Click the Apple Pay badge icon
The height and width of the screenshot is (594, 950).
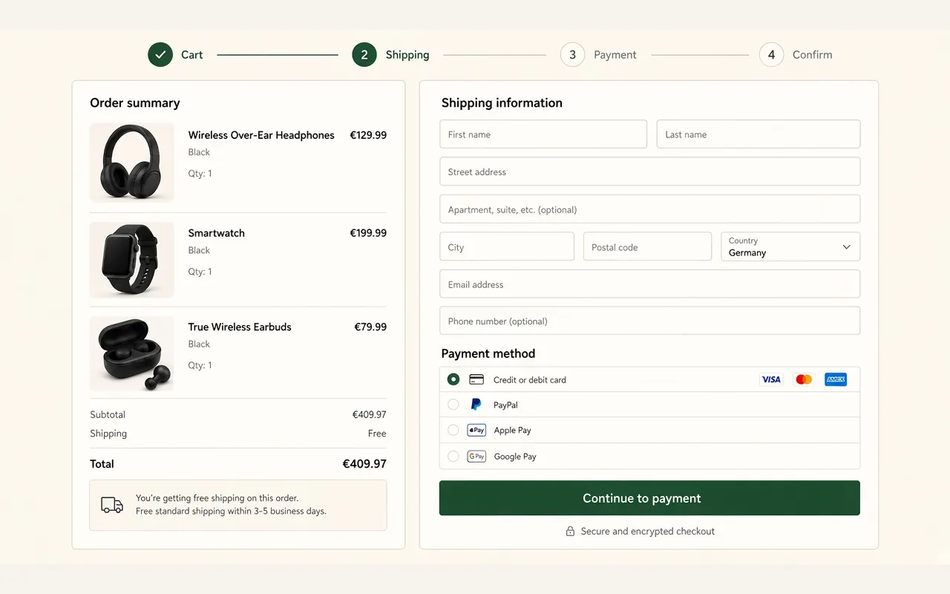pyautogui.click(x=476, y=430)
